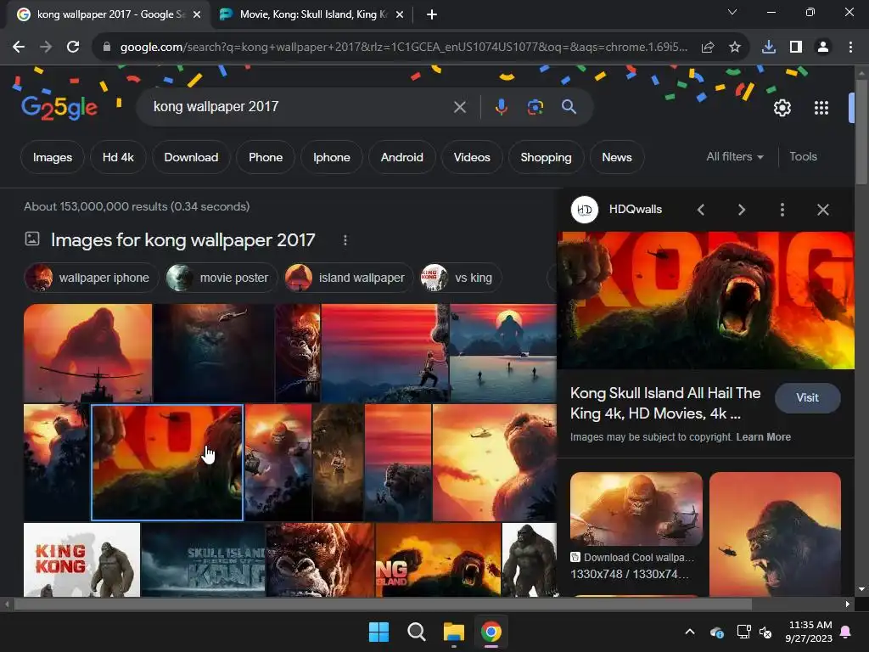Image resolution: width=869 pixels, height=652 pixels.
Task: Show next image in HDQwalls panel
Action: pyautogui.click(x=742, y=210)
